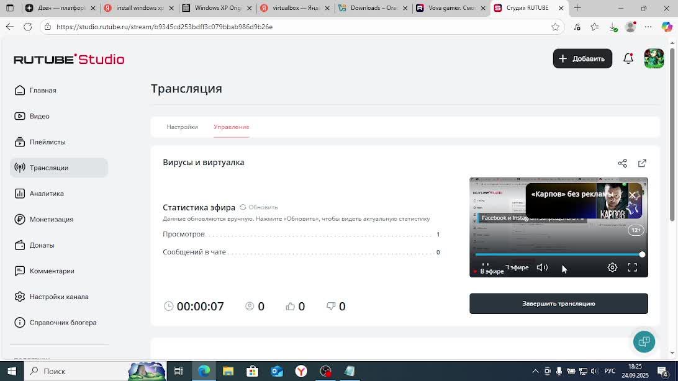Image resolution: width=678 pixels, height=381 pixels.
Task: Click the stream title Вирусы и виртуалка
Action: [204, 163]
